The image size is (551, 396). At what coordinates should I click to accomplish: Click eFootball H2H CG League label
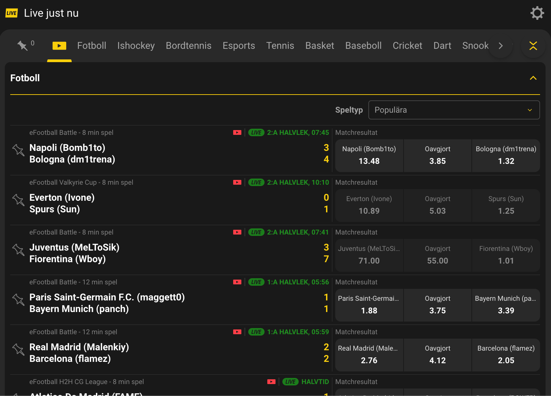click(86, 382)
